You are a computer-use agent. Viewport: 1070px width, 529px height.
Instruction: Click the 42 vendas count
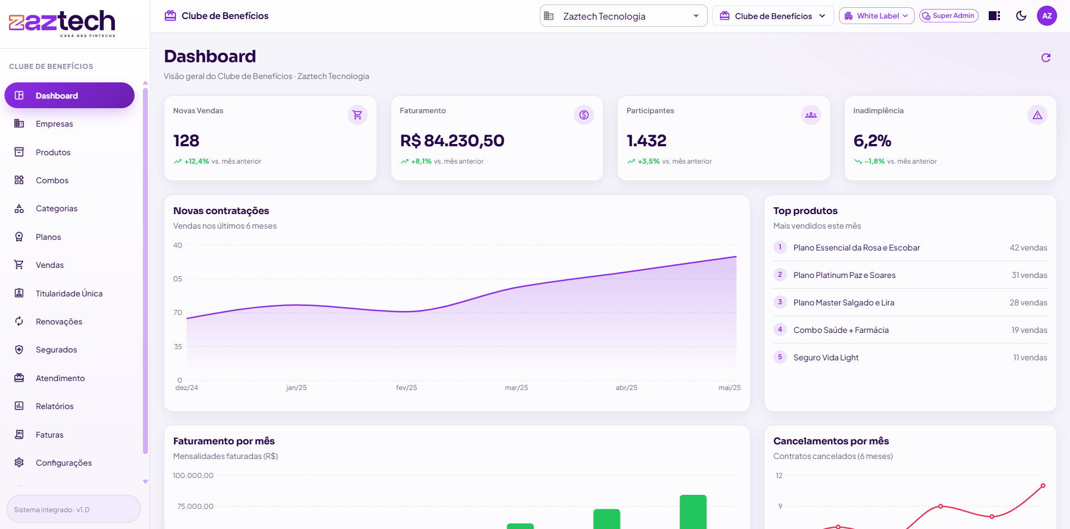point(1028,248)
